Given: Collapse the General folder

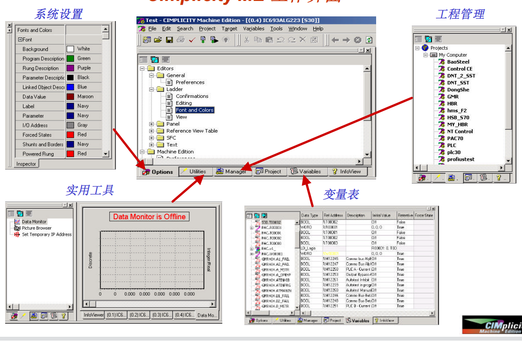Looking at the screenshot, I should click(x=151, y=75).
